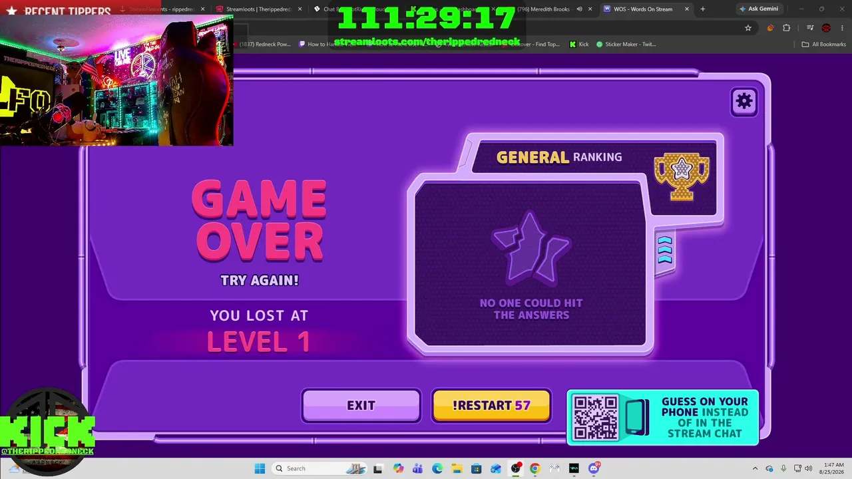Screen dimensions: 852x479
Task: Open File Explorer from the taskbar
Action: [x=457, y=468]
